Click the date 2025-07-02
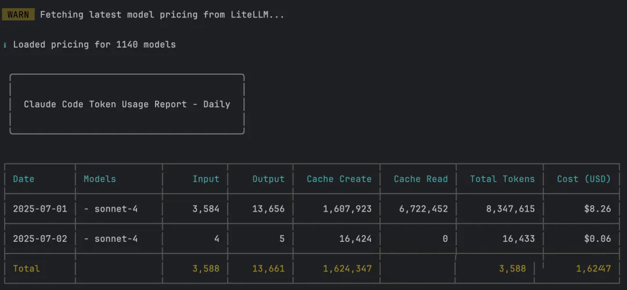This screenshot has height=290, width=627. click(x=40, y=239)
